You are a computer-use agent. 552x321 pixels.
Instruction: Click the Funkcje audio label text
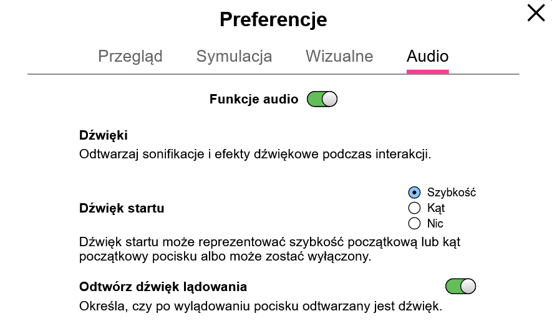(254, 99)
